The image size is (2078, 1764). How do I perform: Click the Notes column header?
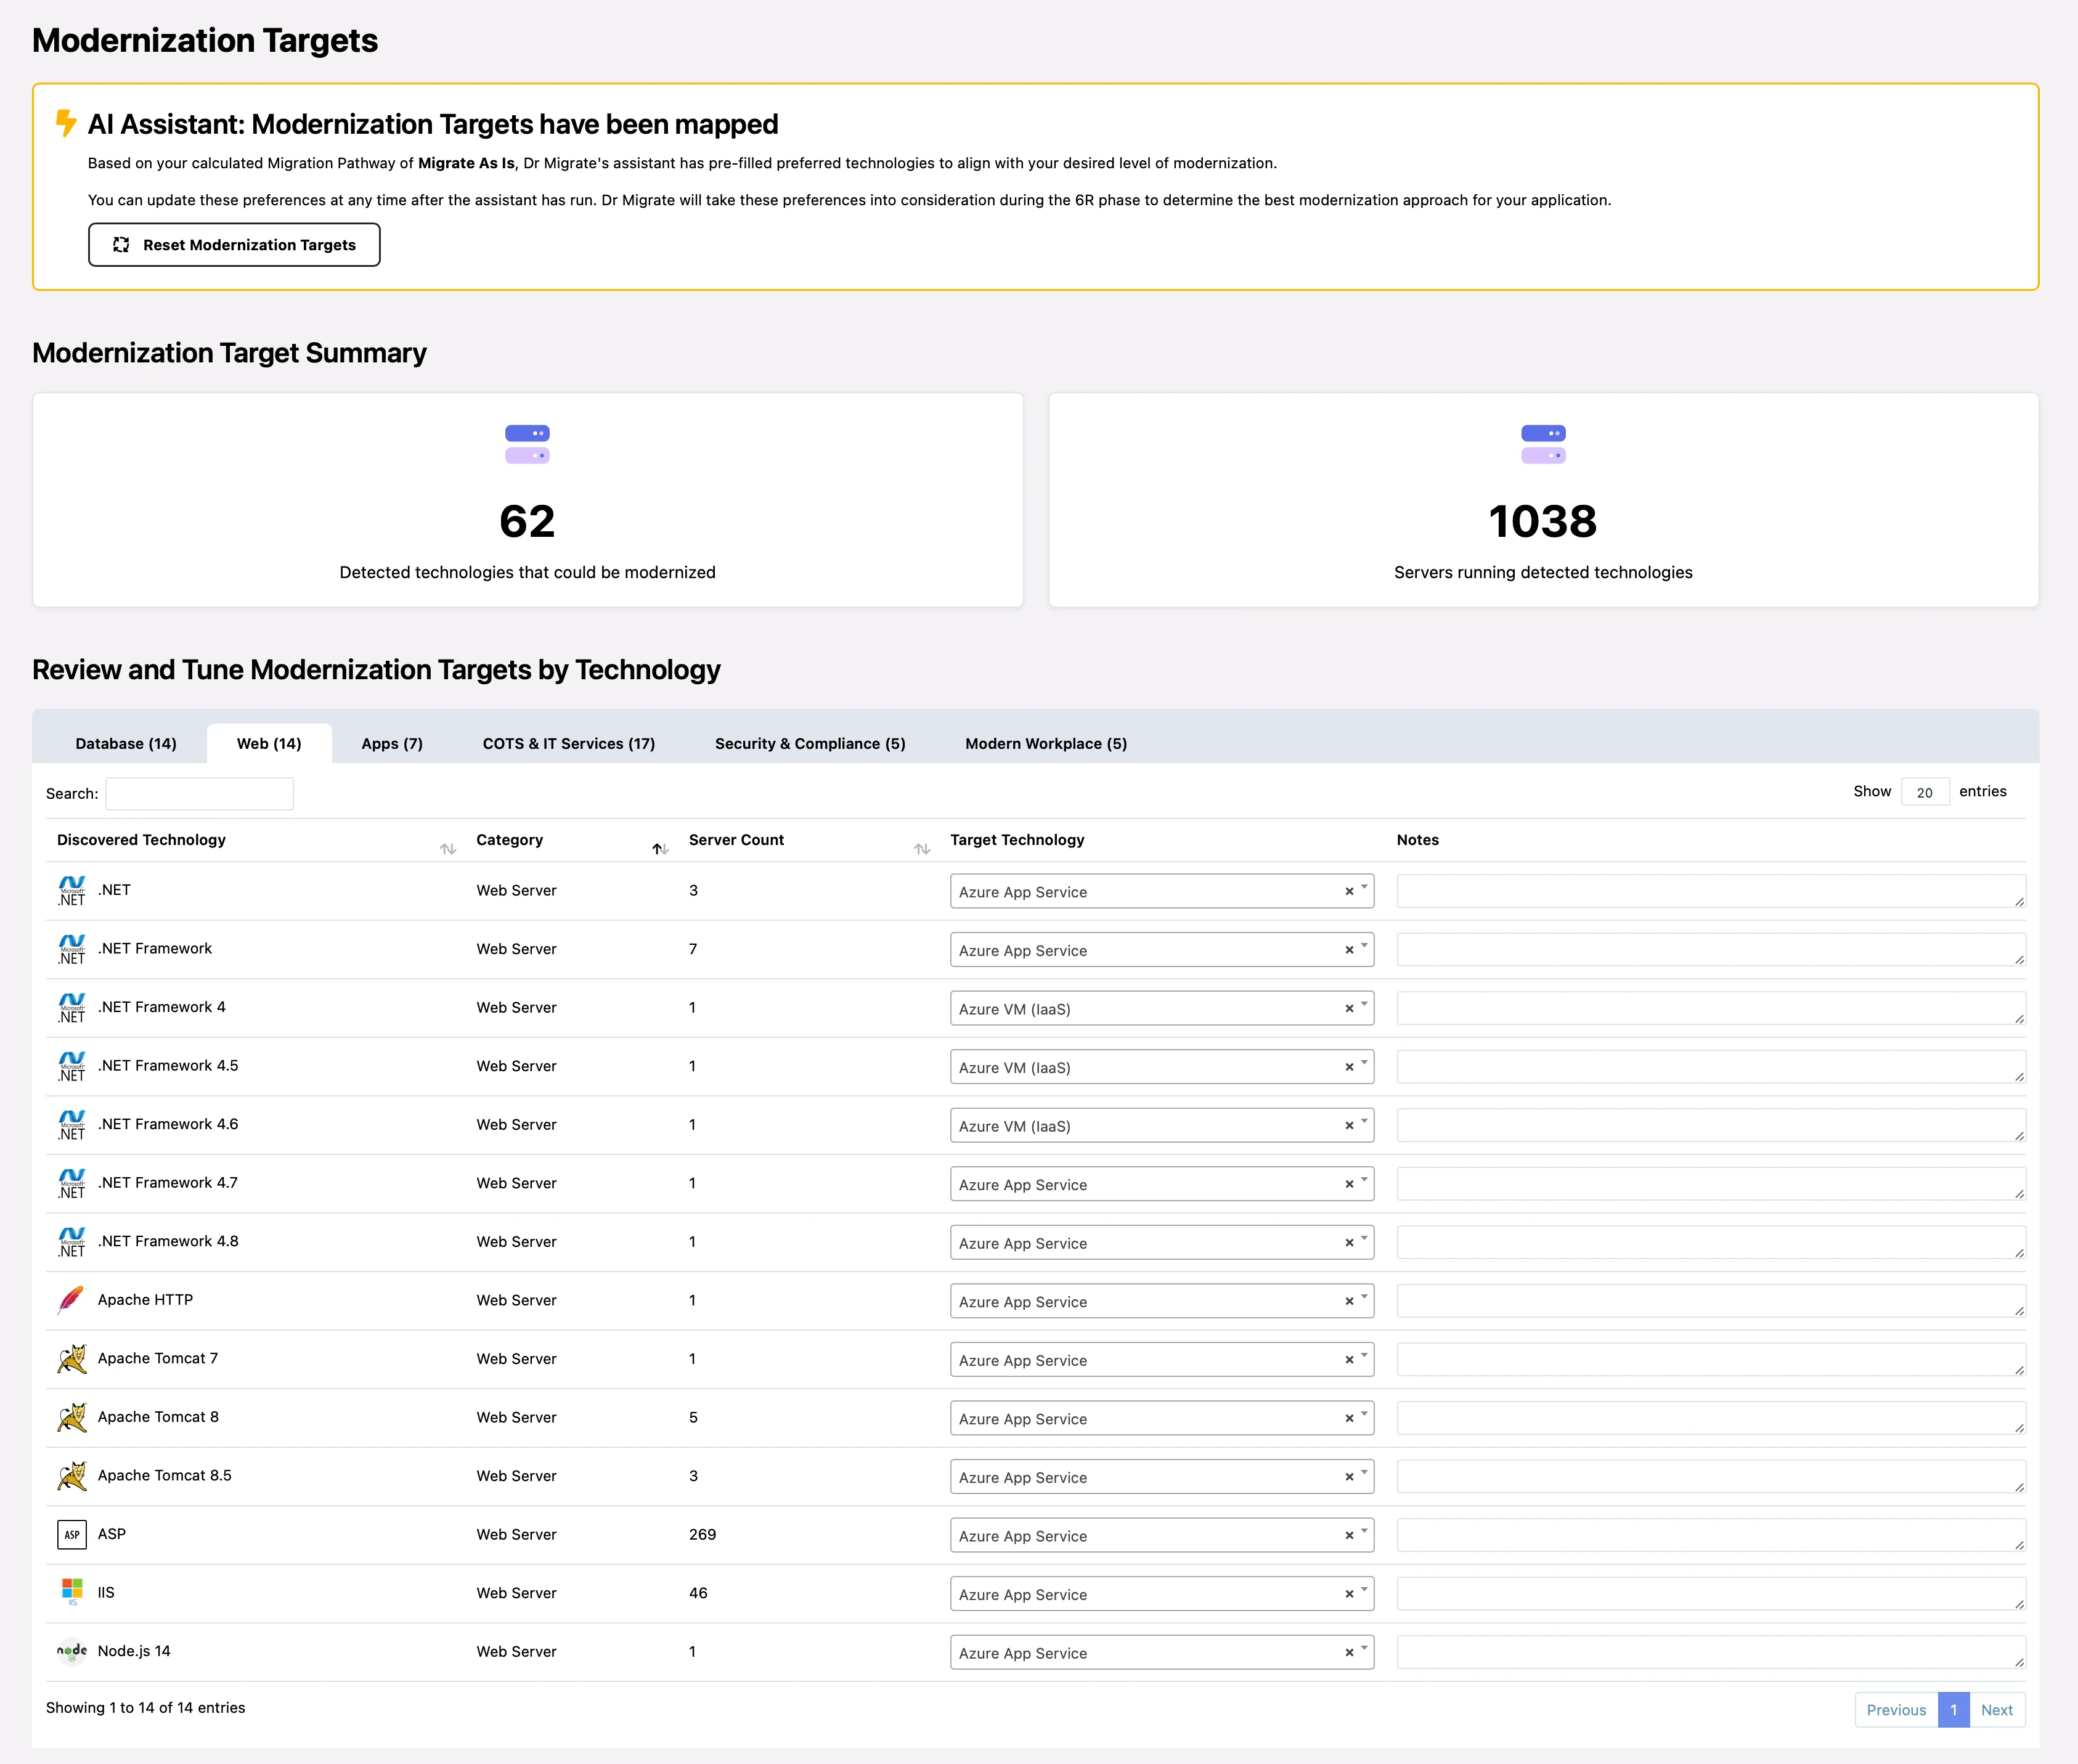pyautogui.click(x=1417, y=840)
